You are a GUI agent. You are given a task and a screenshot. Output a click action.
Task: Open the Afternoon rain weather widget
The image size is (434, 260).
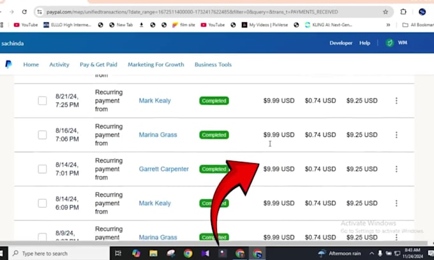click(340, 254)
